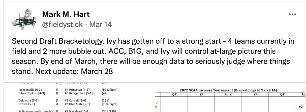The height and width of the screenshot is (112, 306).
Task: Click the @fieldystick handle
Action: point(62,24)
